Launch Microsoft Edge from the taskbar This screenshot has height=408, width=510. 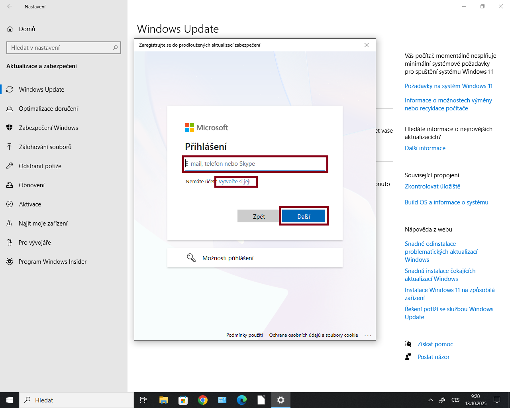point(242,400)
